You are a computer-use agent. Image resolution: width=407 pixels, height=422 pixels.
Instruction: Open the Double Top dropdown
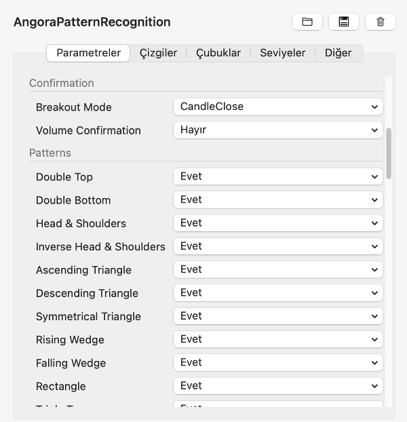278,176
